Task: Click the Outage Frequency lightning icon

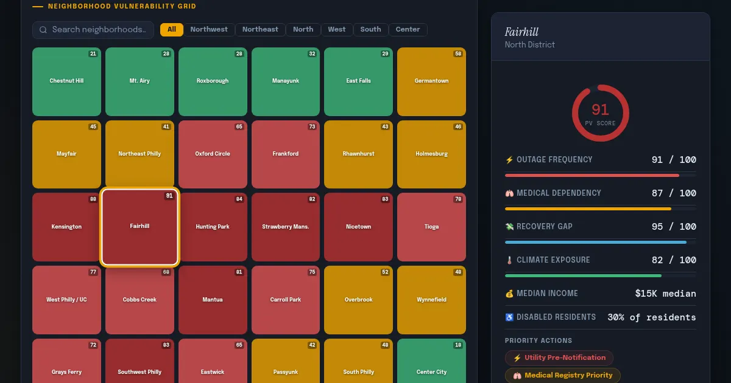Action: (x=509, y=160)
